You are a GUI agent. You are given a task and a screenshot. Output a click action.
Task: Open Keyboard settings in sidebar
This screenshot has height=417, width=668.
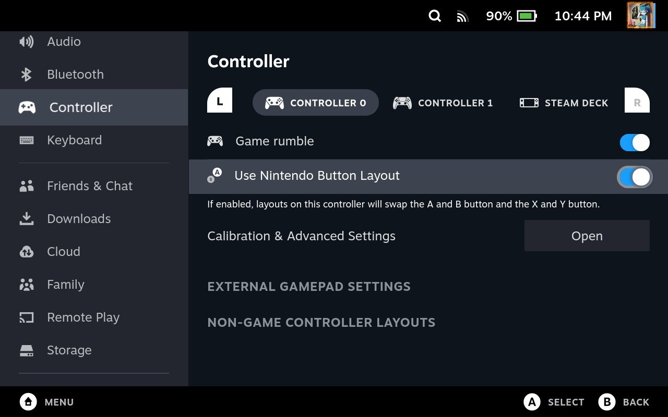pyautogui.click(x=94, y=140)
